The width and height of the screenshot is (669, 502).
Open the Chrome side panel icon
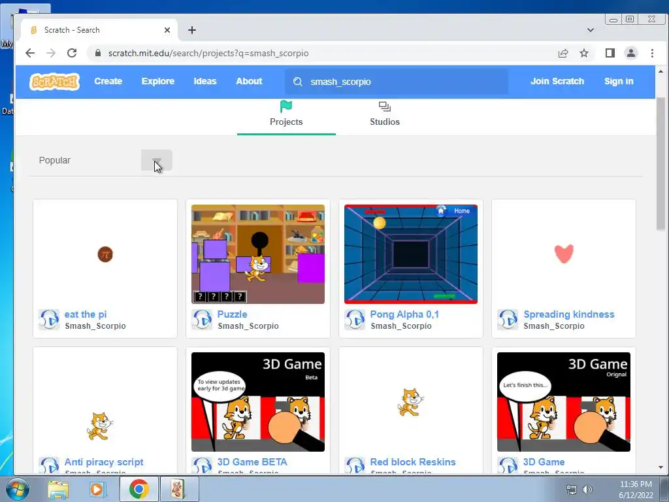coord(610,53)
